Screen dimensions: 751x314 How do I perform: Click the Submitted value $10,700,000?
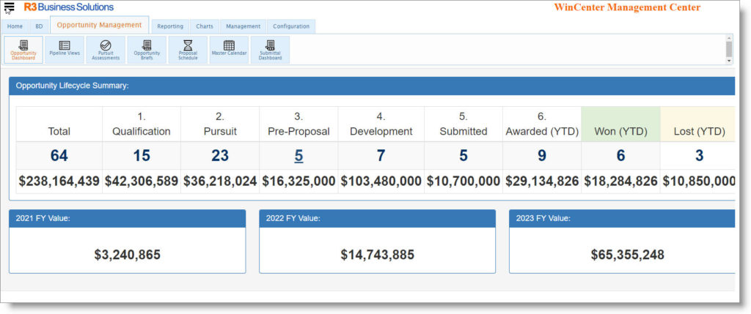(464, 181)
